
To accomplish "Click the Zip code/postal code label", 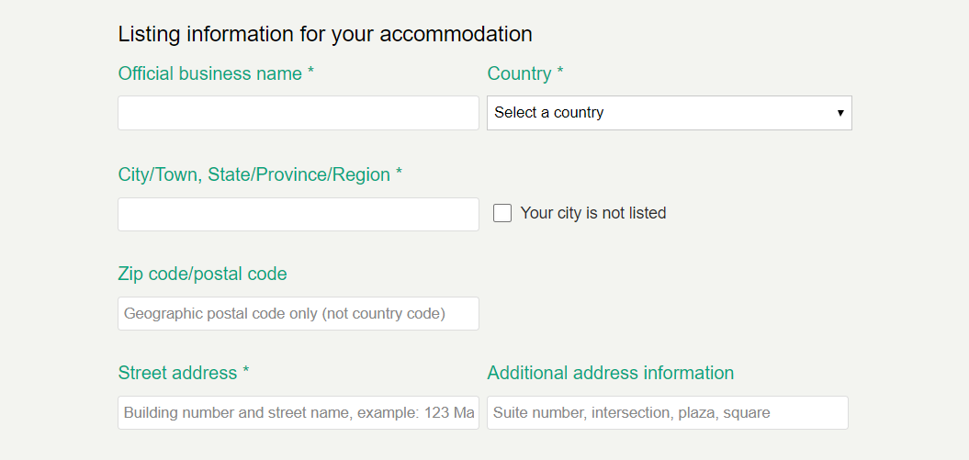I will [x=202, y=274].
